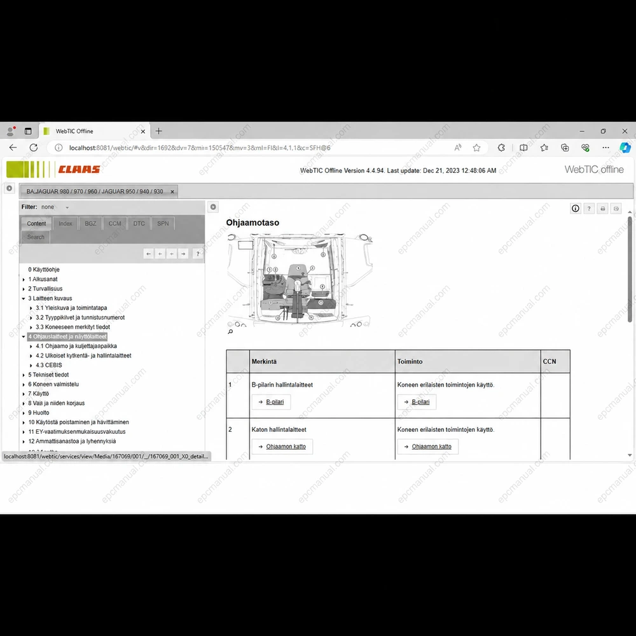Open Ohjaamon katto link in Merkintä column
Screen dimensions: 636x636
point(286,446)
